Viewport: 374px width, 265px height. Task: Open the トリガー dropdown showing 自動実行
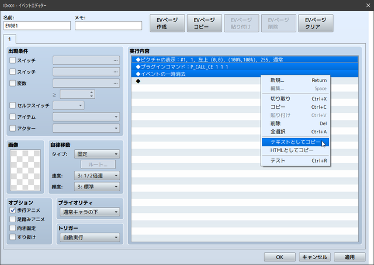click(90, 238)
